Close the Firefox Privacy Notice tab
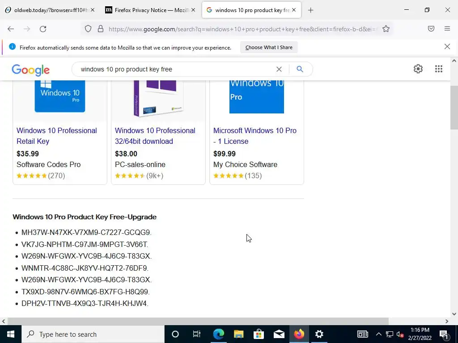458x343 pixels. (193, 10)
